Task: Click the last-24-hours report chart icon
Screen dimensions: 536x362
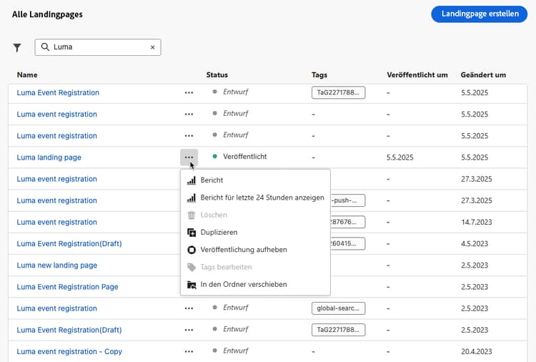Action: [x=192, y=197]
